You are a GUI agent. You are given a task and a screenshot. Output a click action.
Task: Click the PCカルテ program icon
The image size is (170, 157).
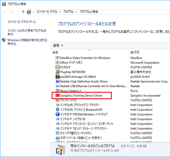(x=57, y=67)
